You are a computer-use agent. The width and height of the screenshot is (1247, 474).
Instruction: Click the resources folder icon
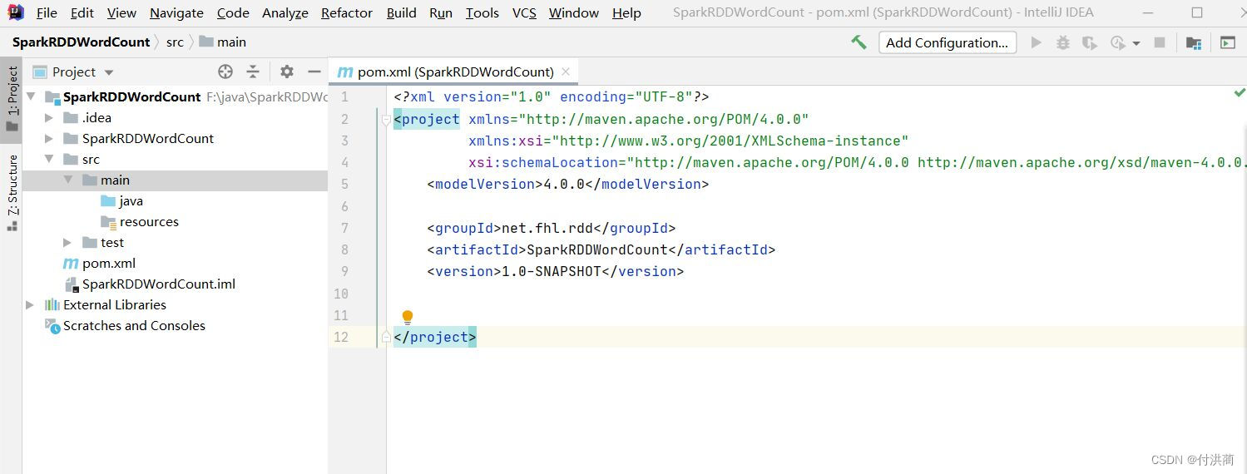point(108,221)
